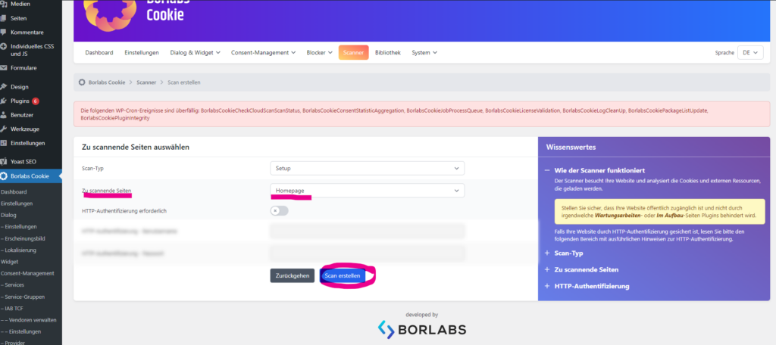Click the Seiten pages icon in sidebar

pyautogui.click(x=5, y=17)
